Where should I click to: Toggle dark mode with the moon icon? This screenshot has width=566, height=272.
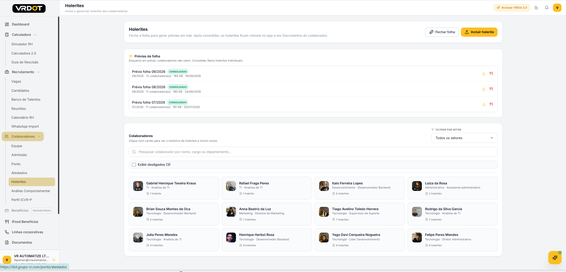click(x=536, y=8)
